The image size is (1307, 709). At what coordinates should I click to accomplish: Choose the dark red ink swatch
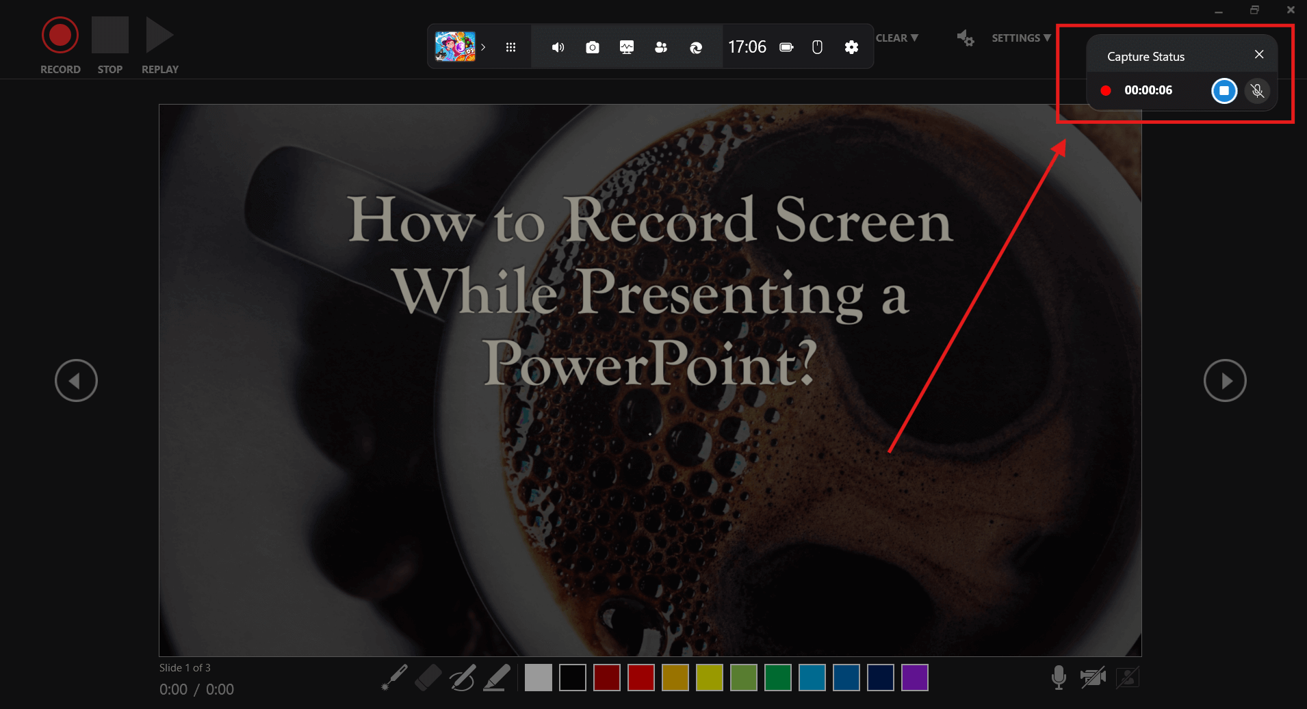tap(607, 678)
